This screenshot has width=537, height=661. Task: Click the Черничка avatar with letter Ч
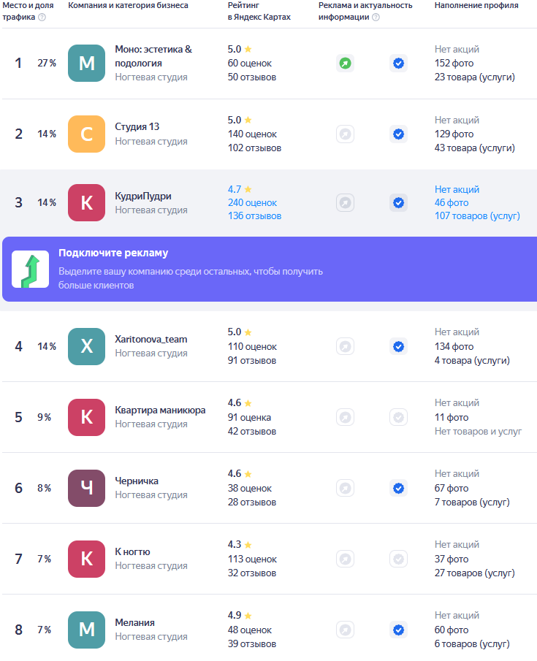click(x=86, y=488)
